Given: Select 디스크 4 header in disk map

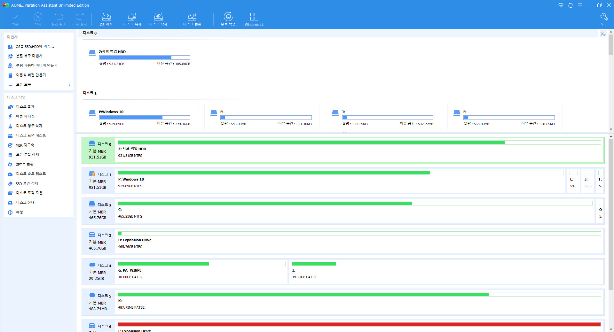Looking at the screenshot, I should coord(98,272).
